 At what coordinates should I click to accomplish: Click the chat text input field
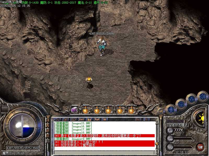coord(104,153)
